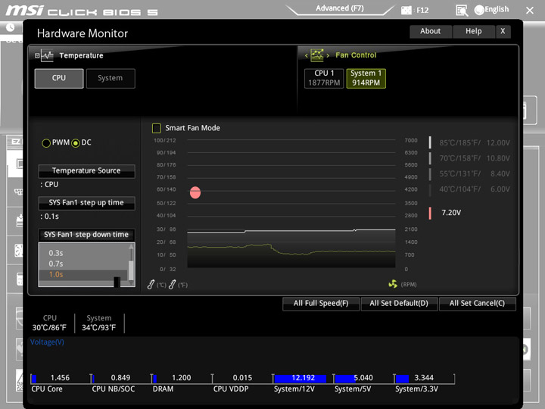Enable the Smart Fan Mode checkbox
The image size is (545, 409).
(x=157, y=128)
